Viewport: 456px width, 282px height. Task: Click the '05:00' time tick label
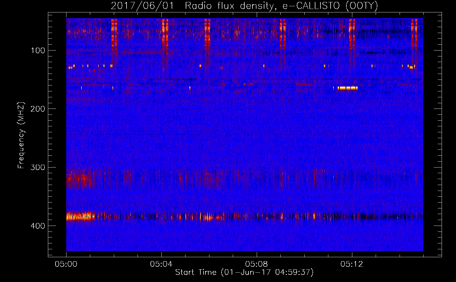point(66,264)
